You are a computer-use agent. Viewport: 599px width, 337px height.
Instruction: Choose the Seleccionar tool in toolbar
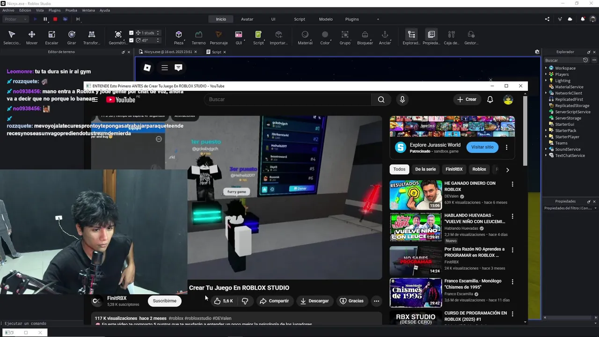pyautogui.click(x=12, y=37)
